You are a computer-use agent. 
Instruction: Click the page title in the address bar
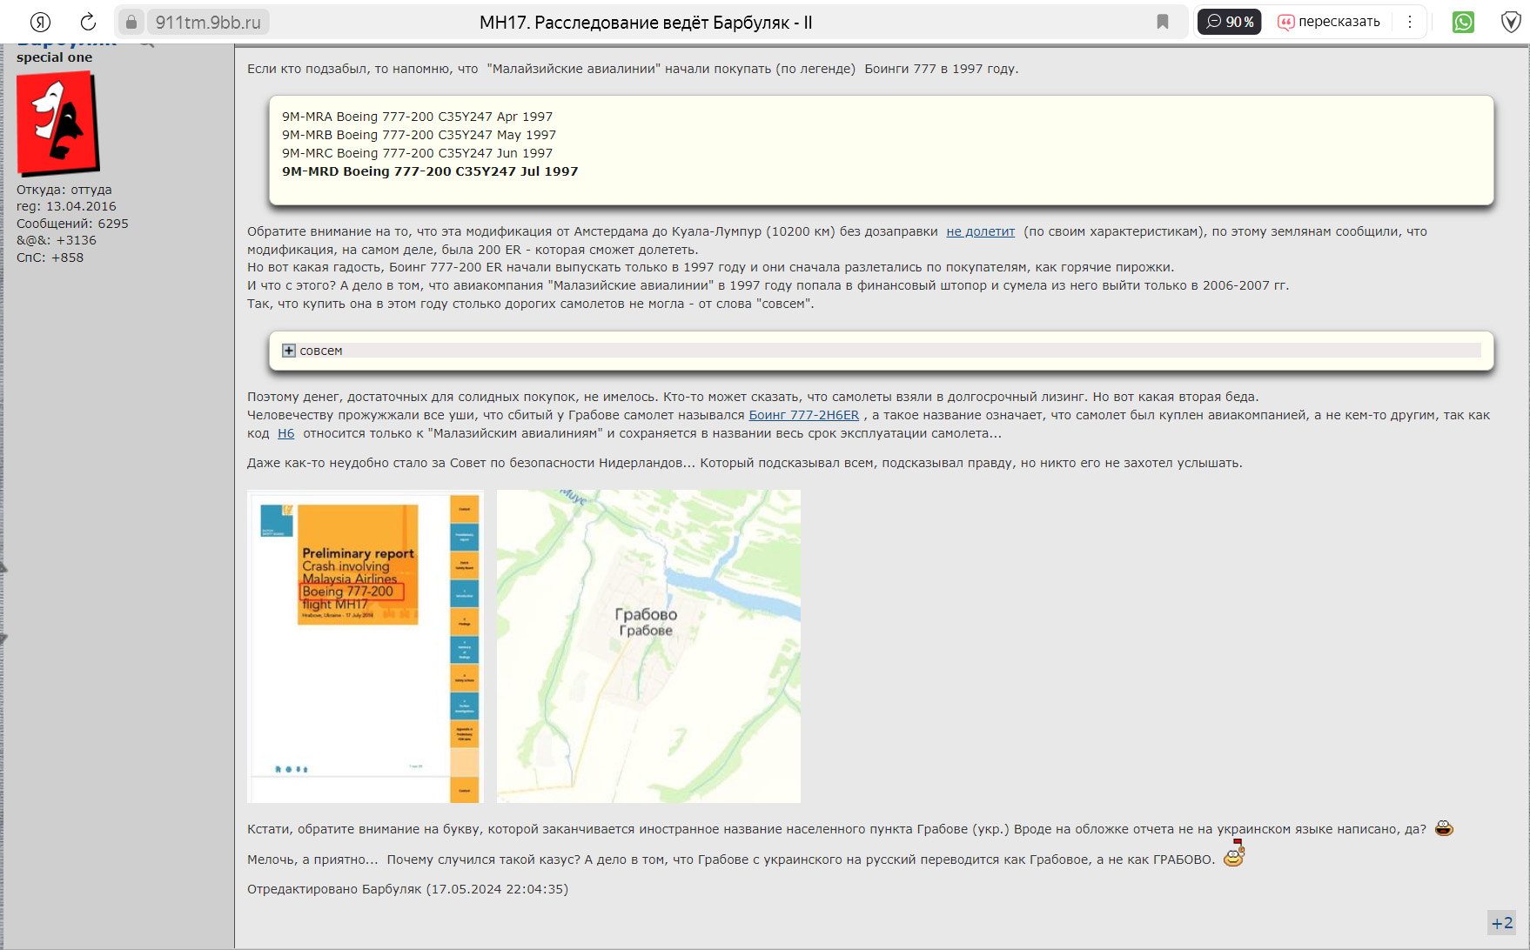coord(646,22)
